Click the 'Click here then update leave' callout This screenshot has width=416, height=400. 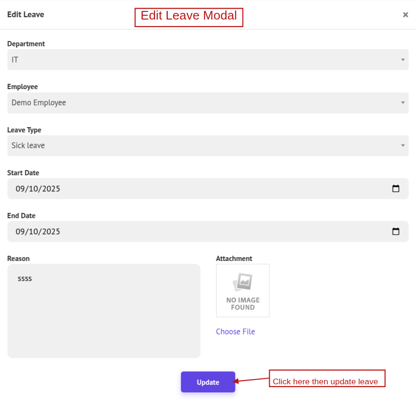[327, 379]
